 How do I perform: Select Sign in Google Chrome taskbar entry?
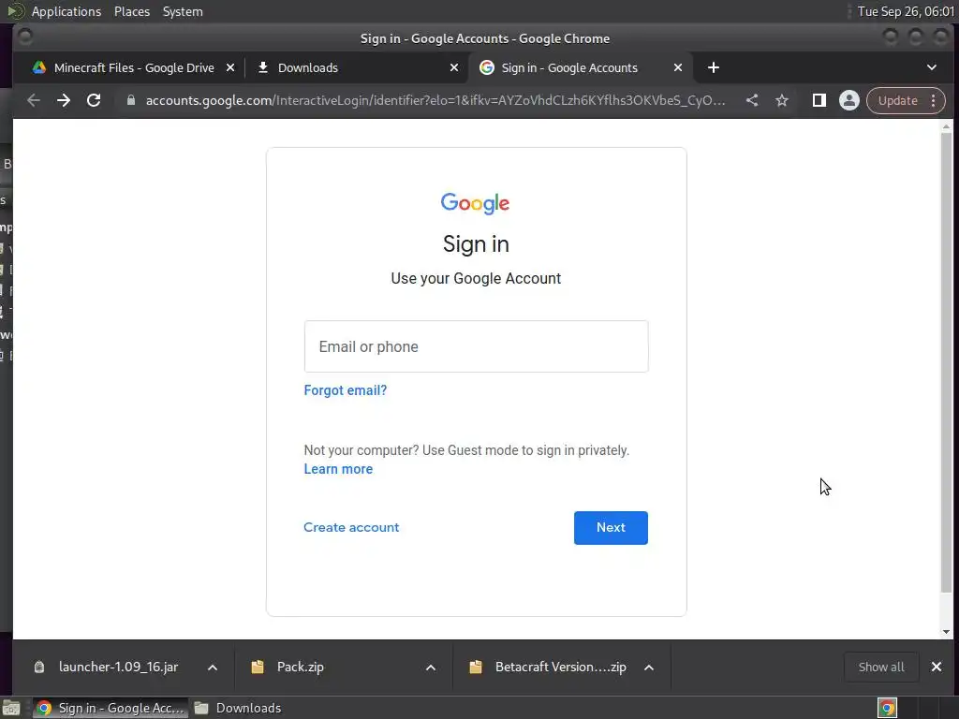pos(111,708)
